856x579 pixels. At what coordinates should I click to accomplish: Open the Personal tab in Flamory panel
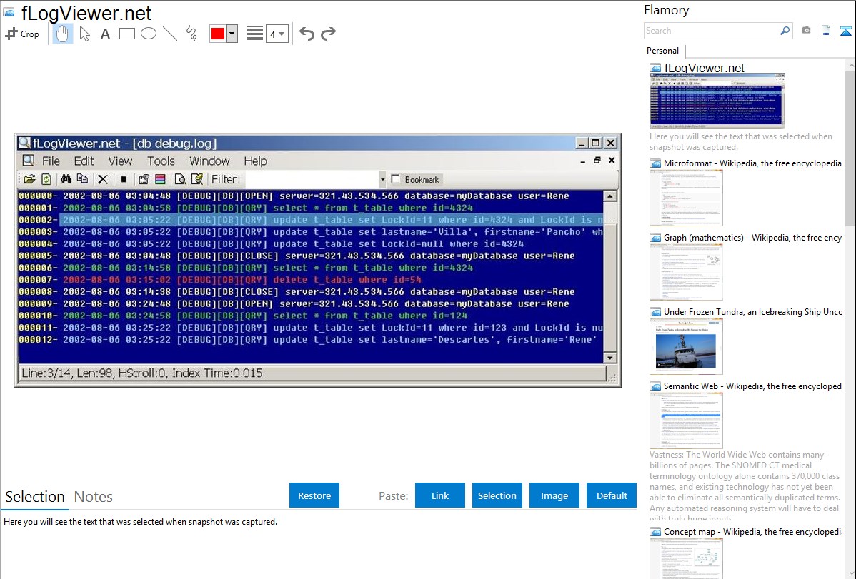(663, 51)
